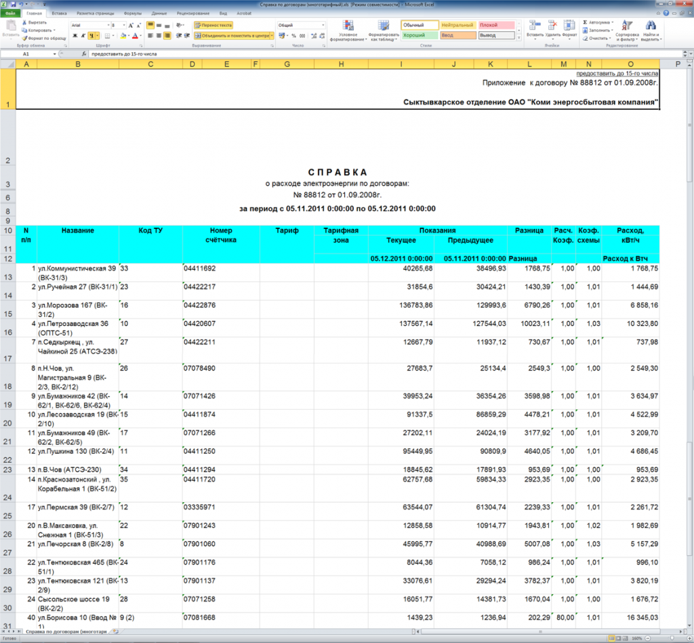Open number format Общий dropdown

(x=323, y=25)
